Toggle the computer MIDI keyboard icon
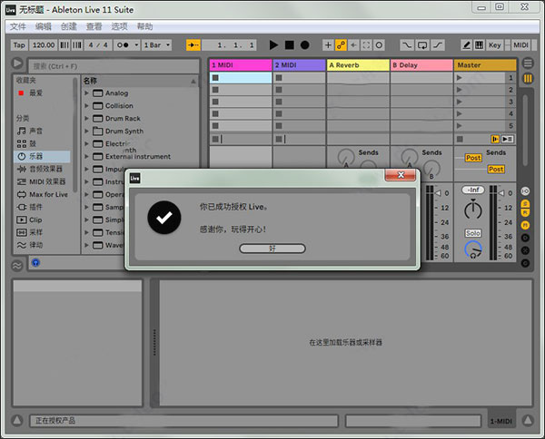The width and height of the screenshot is (545, 439). pyautogui.click(x=479, y=45)
